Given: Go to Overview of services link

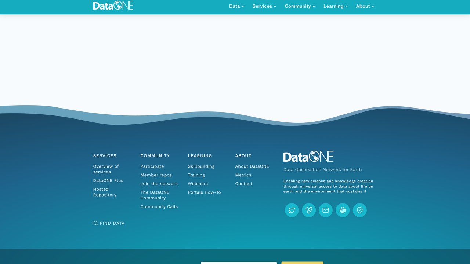Looking at the screenshot, I should (106, 169).
